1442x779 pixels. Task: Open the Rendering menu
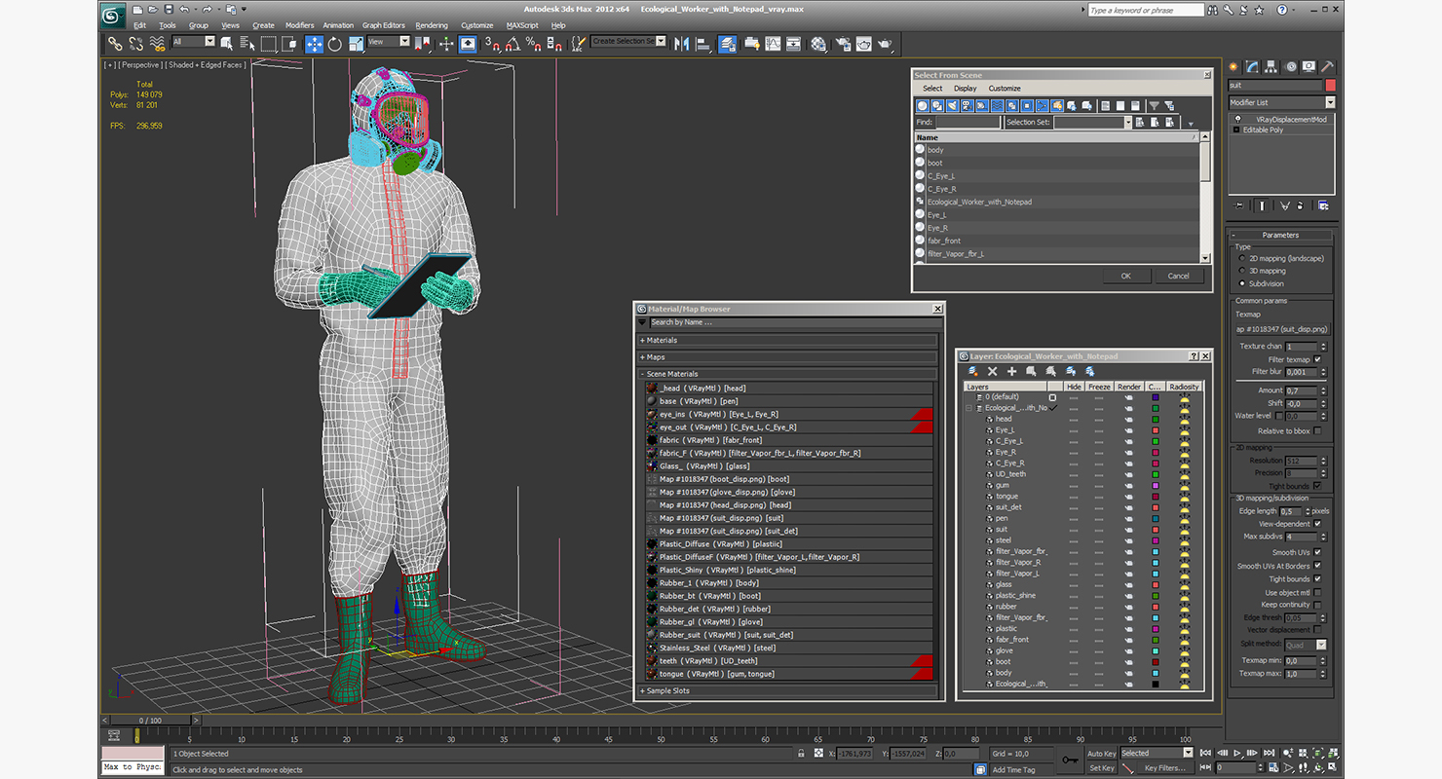click(x=432, y=25)
